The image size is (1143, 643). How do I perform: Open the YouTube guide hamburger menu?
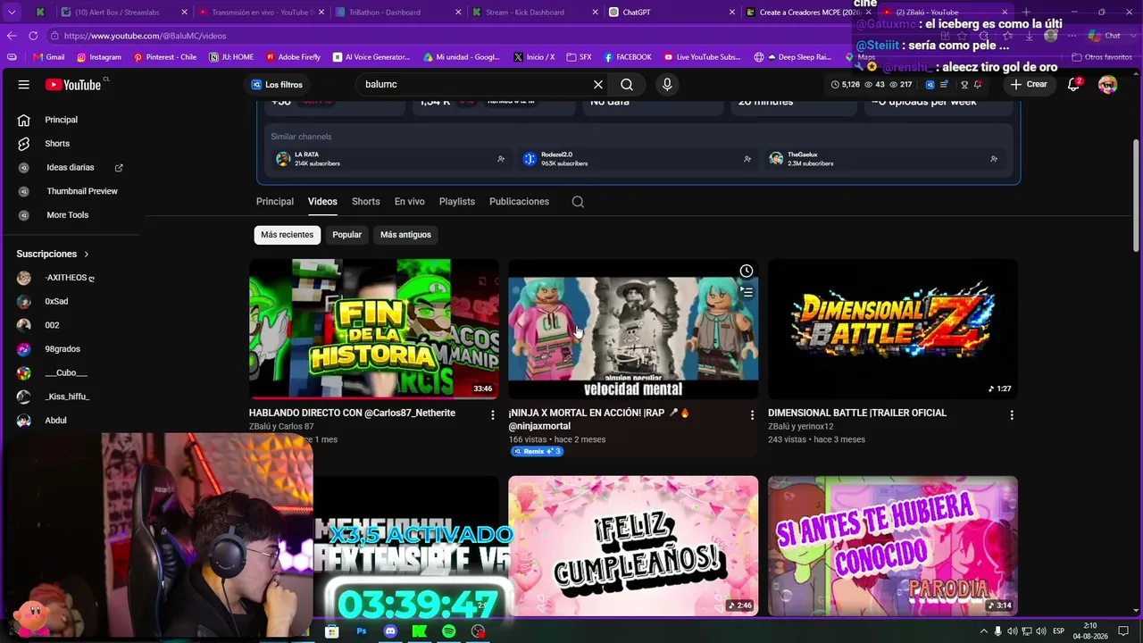coord(24,85)
